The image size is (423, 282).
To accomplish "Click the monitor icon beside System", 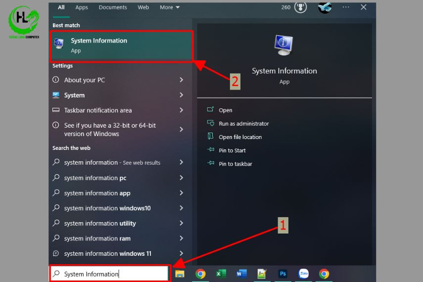I will point(56,94).
